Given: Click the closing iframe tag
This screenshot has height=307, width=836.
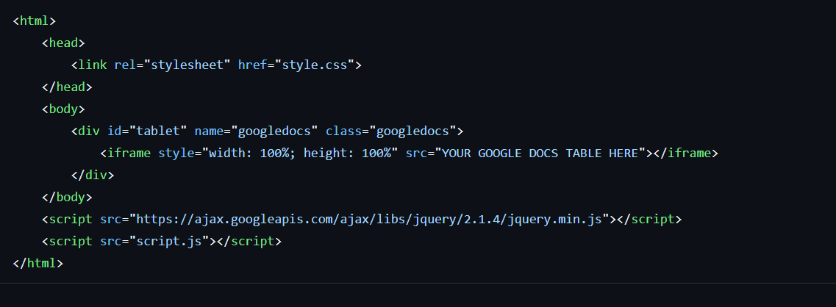Looking at the screenshot, I should (x=686, y=153).
